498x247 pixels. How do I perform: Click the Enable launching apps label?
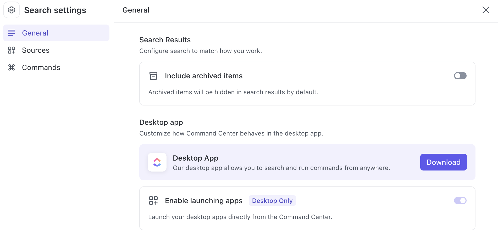tap(204, 201)
